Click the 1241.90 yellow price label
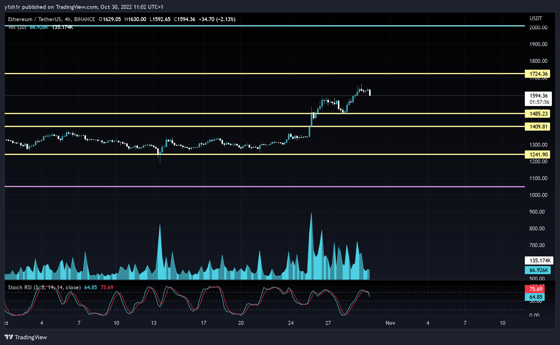Viewport: 560px width, 345px height. [x=537, y=154]
